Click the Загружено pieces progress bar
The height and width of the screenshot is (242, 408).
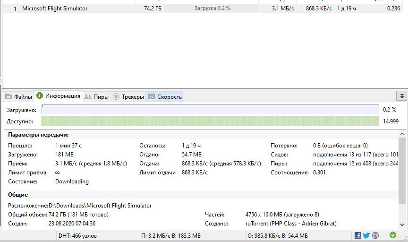coord(210,110)
